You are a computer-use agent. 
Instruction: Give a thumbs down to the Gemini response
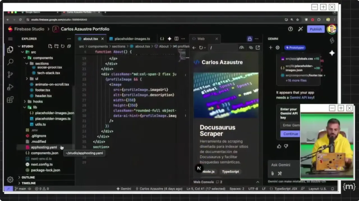click(x=286, y=146)
